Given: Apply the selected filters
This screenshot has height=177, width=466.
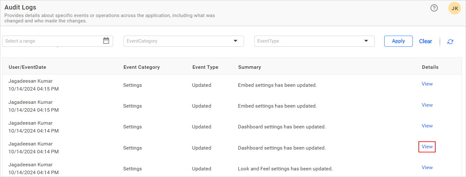Looking at the screenshot, I should tap(399, 41).
